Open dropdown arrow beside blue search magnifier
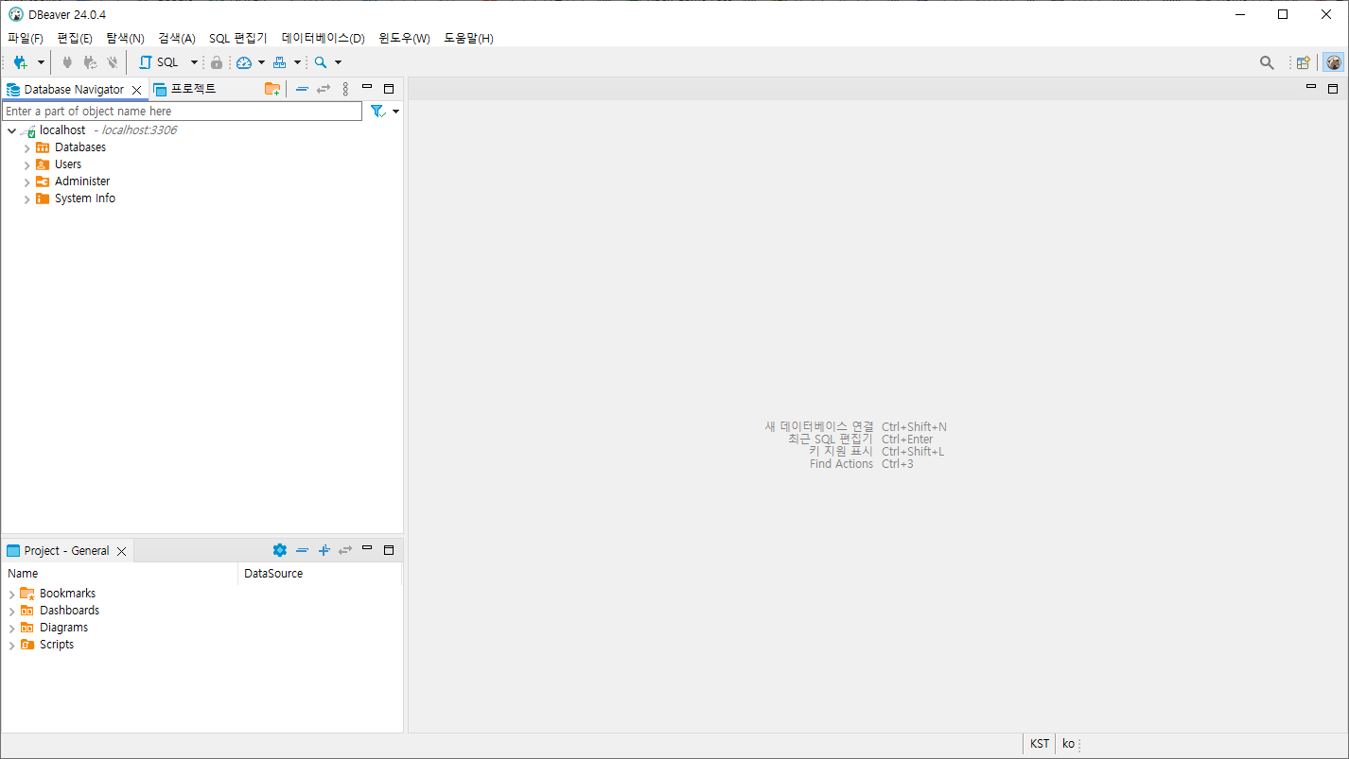Screen dimensions: 1349x759 point(338,62)
